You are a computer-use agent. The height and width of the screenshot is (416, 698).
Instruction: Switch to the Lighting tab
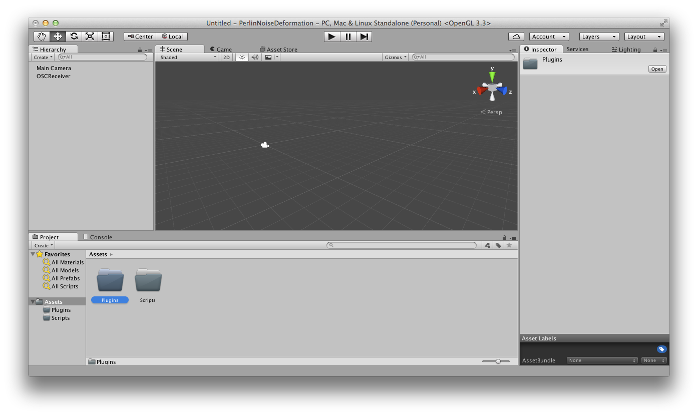point(626,49)
